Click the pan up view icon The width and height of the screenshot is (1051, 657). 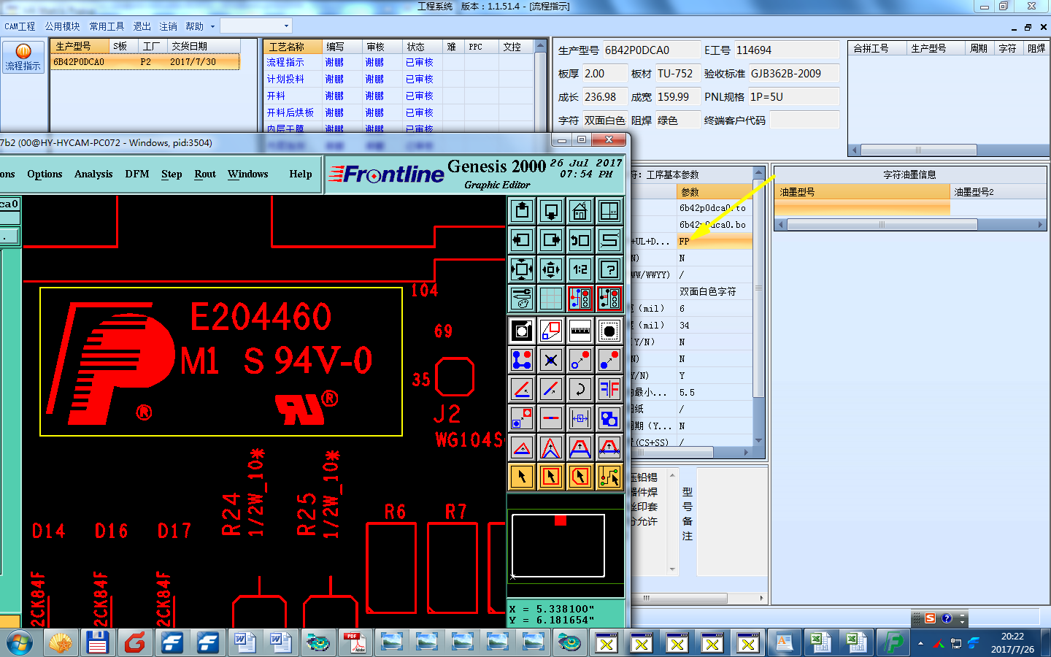(522, 211)
